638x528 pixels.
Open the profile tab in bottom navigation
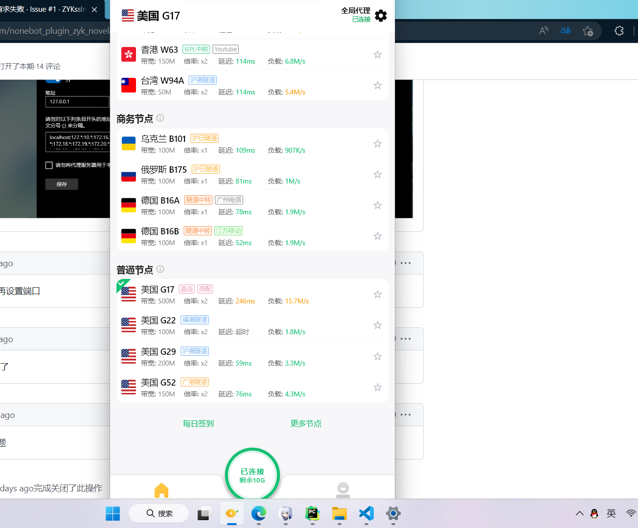(342, 489)
